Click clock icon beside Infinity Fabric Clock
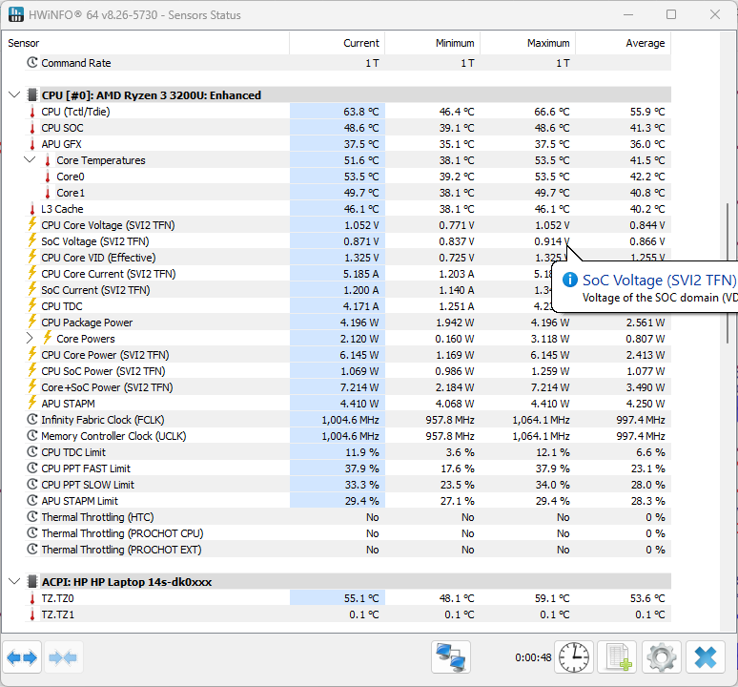Image resolution: width=738 pixels, height=687 pixels. coord(32,420)
